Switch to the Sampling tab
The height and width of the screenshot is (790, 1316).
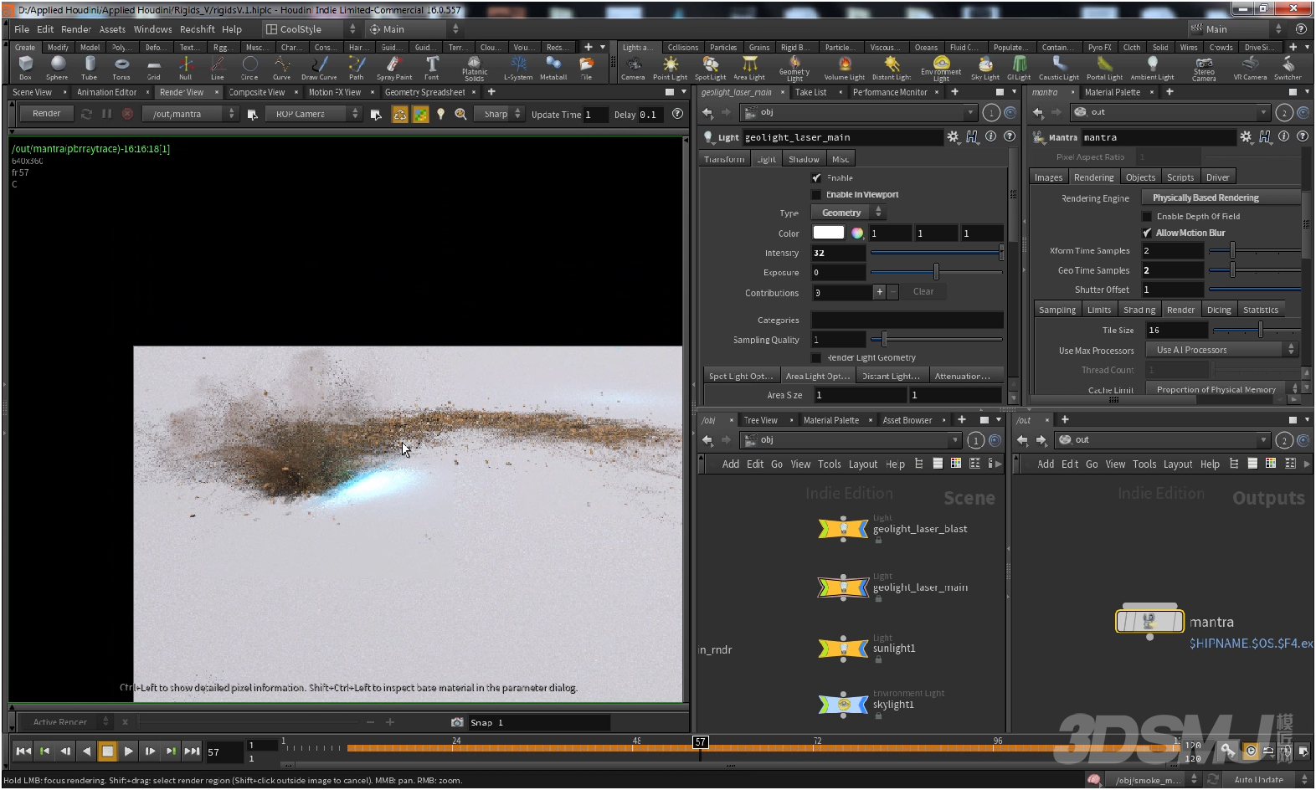click(x=1057, y=310)
